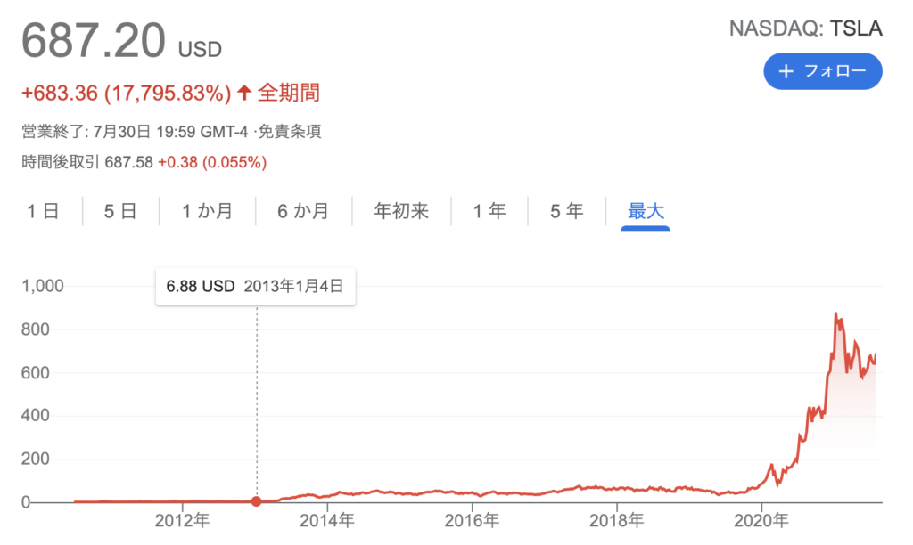Choose the 1年 range tab
This screenshot has height=545, width=913.
pos(489,210)
